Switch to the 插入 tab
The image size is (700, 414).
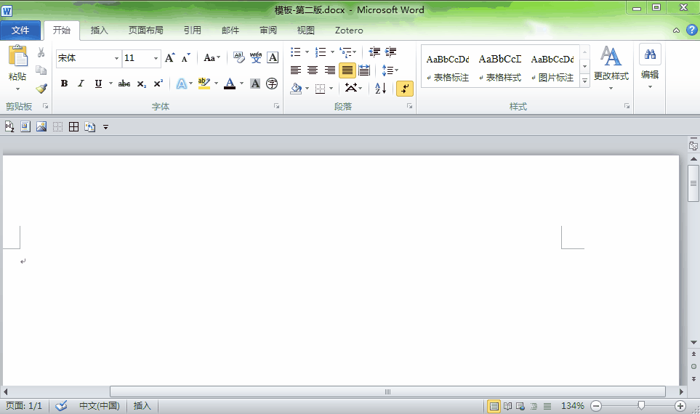[x=99, y=31]
